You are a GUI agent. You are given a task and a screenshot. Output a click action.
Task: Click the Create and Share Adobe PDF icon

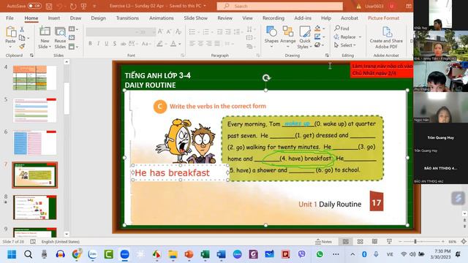pos(387,32)
